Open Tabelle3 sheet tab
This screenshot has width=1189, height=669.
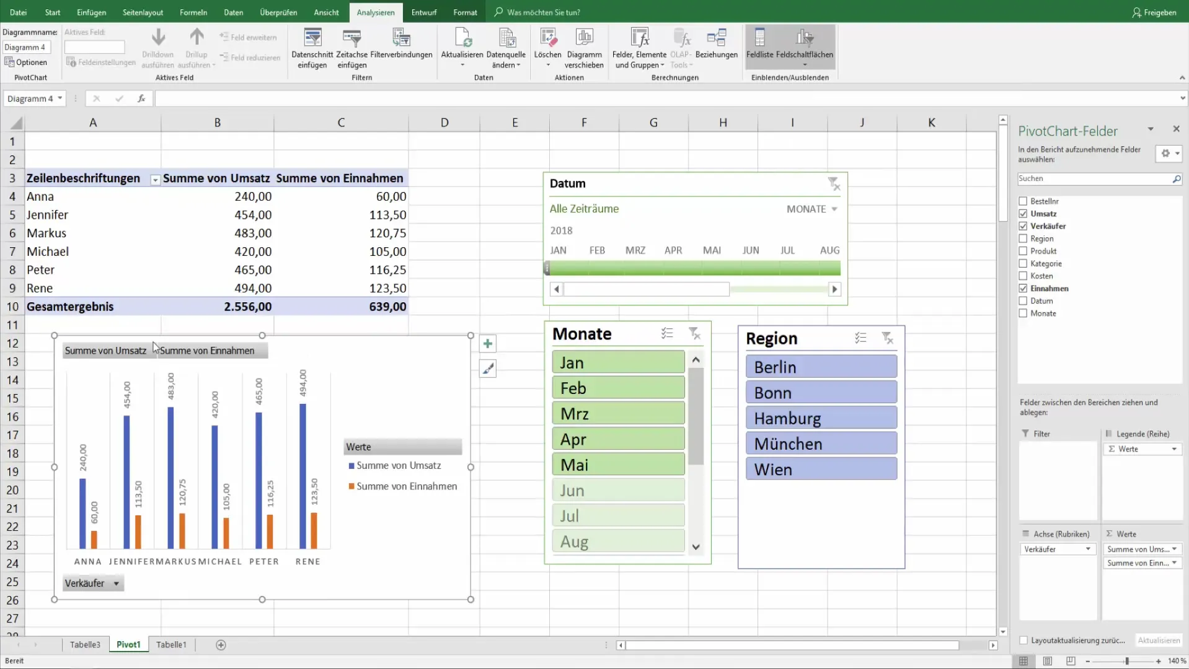point(85,645)
